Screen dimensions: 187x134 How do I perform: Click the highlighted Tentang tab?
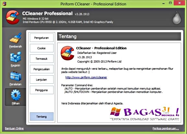pyautogui.click(x=42, y=116)
